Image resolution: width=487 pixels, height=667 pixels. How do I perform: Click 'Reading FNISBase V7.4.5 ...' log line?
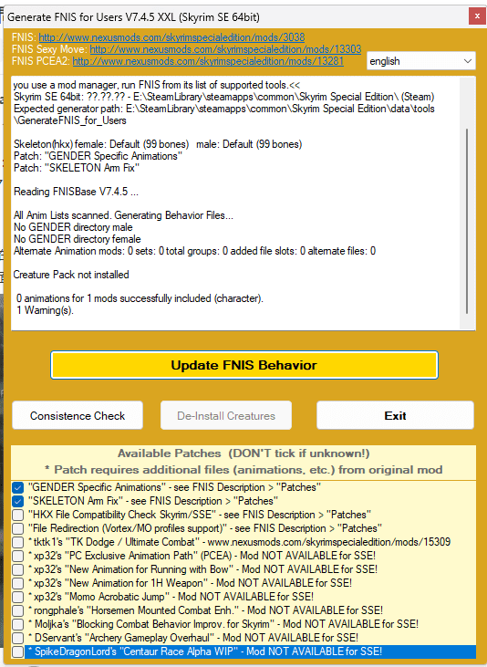coord(76,192)
